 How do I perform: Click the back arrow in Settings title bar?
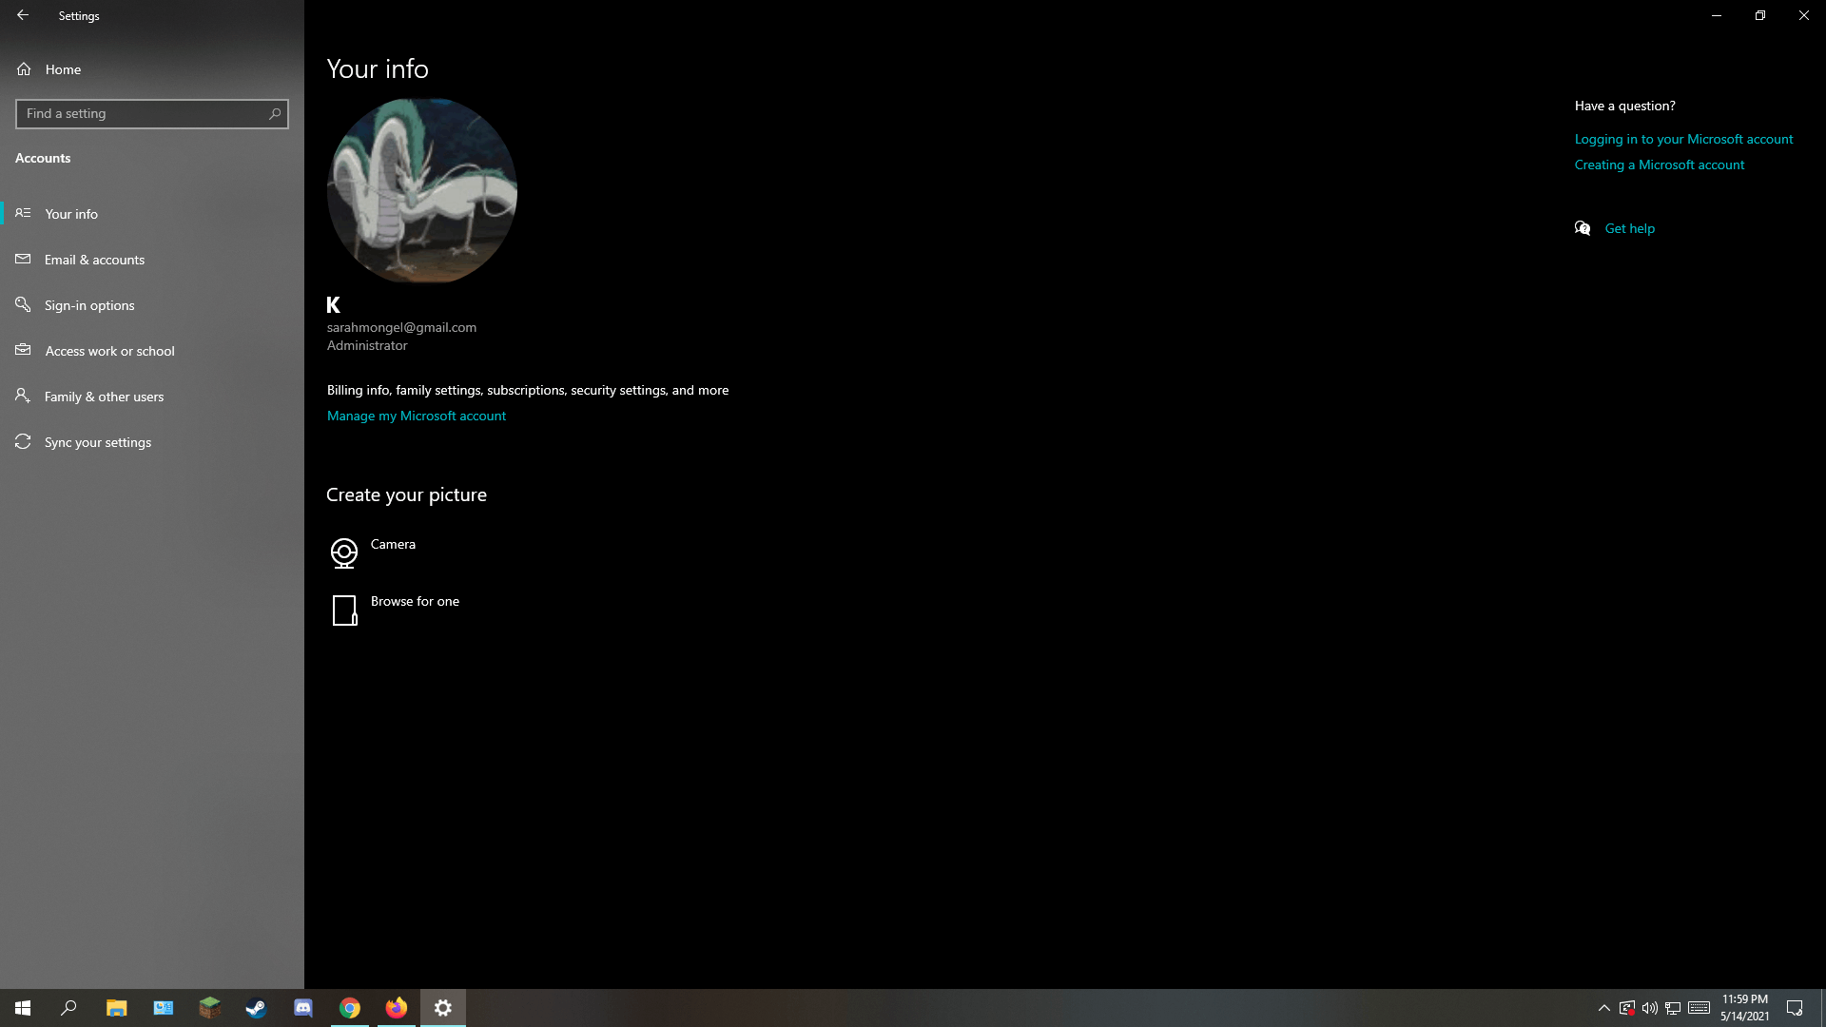(x=23, y=15)
